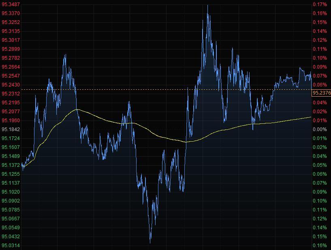Viewport: 331px width, 250px height.
Task: Click the 0.00% label on percent axis
Action: [x=319, y=129]
